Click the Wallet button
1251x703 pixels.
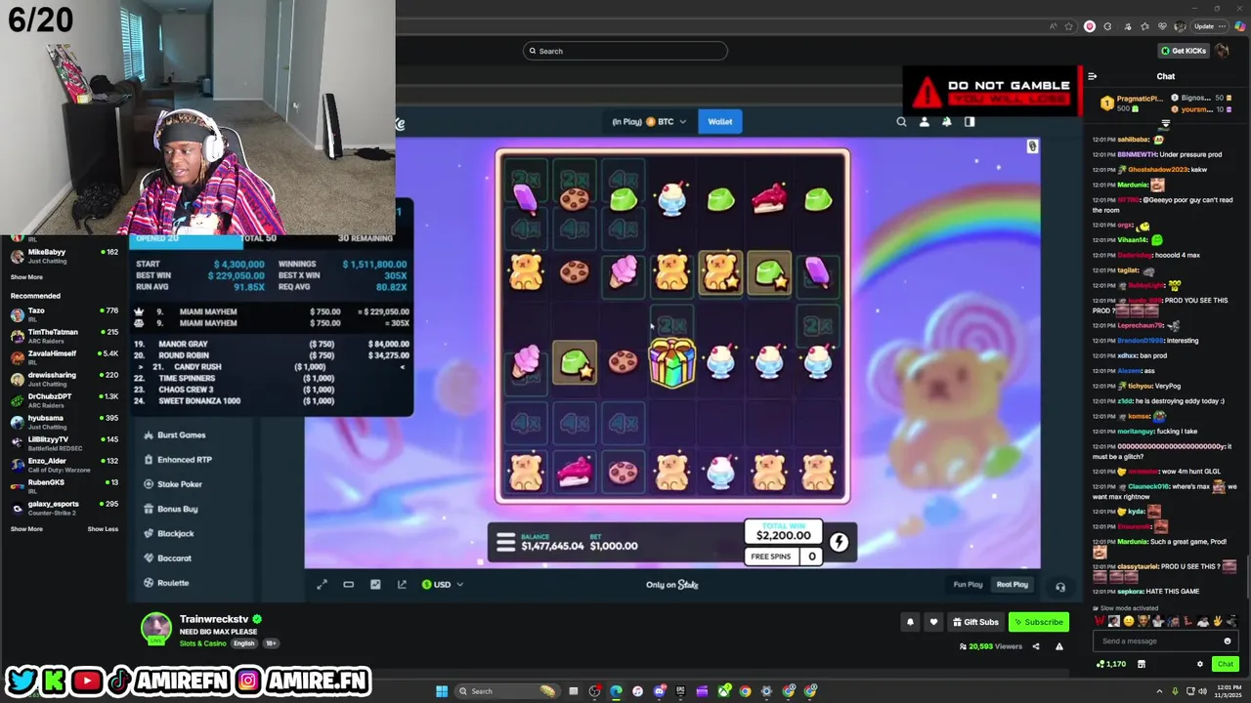[x=720, y=122]
